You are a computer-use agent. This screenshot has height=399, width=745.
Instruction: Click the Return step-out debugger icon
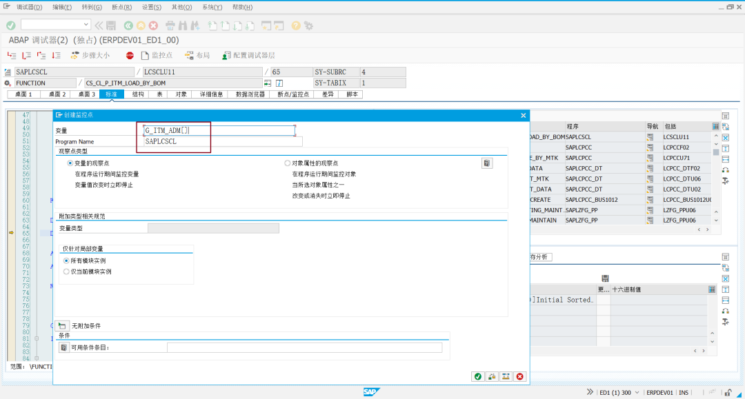tap(41, 56)
